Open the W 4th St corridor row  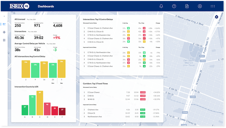(121, 99)
